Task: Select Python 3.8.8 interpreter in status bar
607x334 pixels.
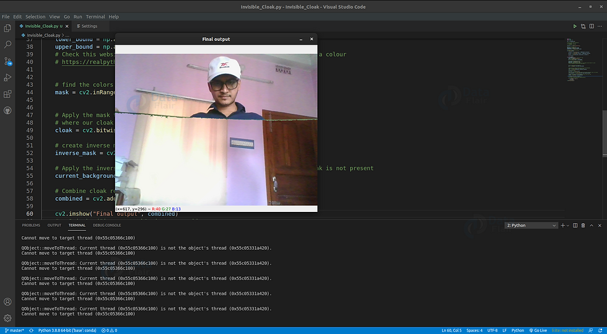Action: pos(67,330)
